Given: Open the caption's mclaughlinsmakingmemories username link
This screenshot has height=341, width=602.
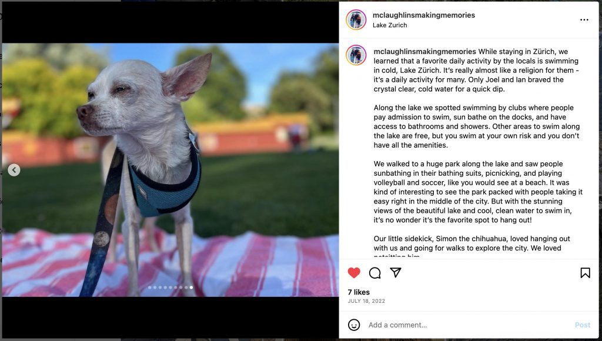Looking at the screenshot, I should tap(424, 52).
